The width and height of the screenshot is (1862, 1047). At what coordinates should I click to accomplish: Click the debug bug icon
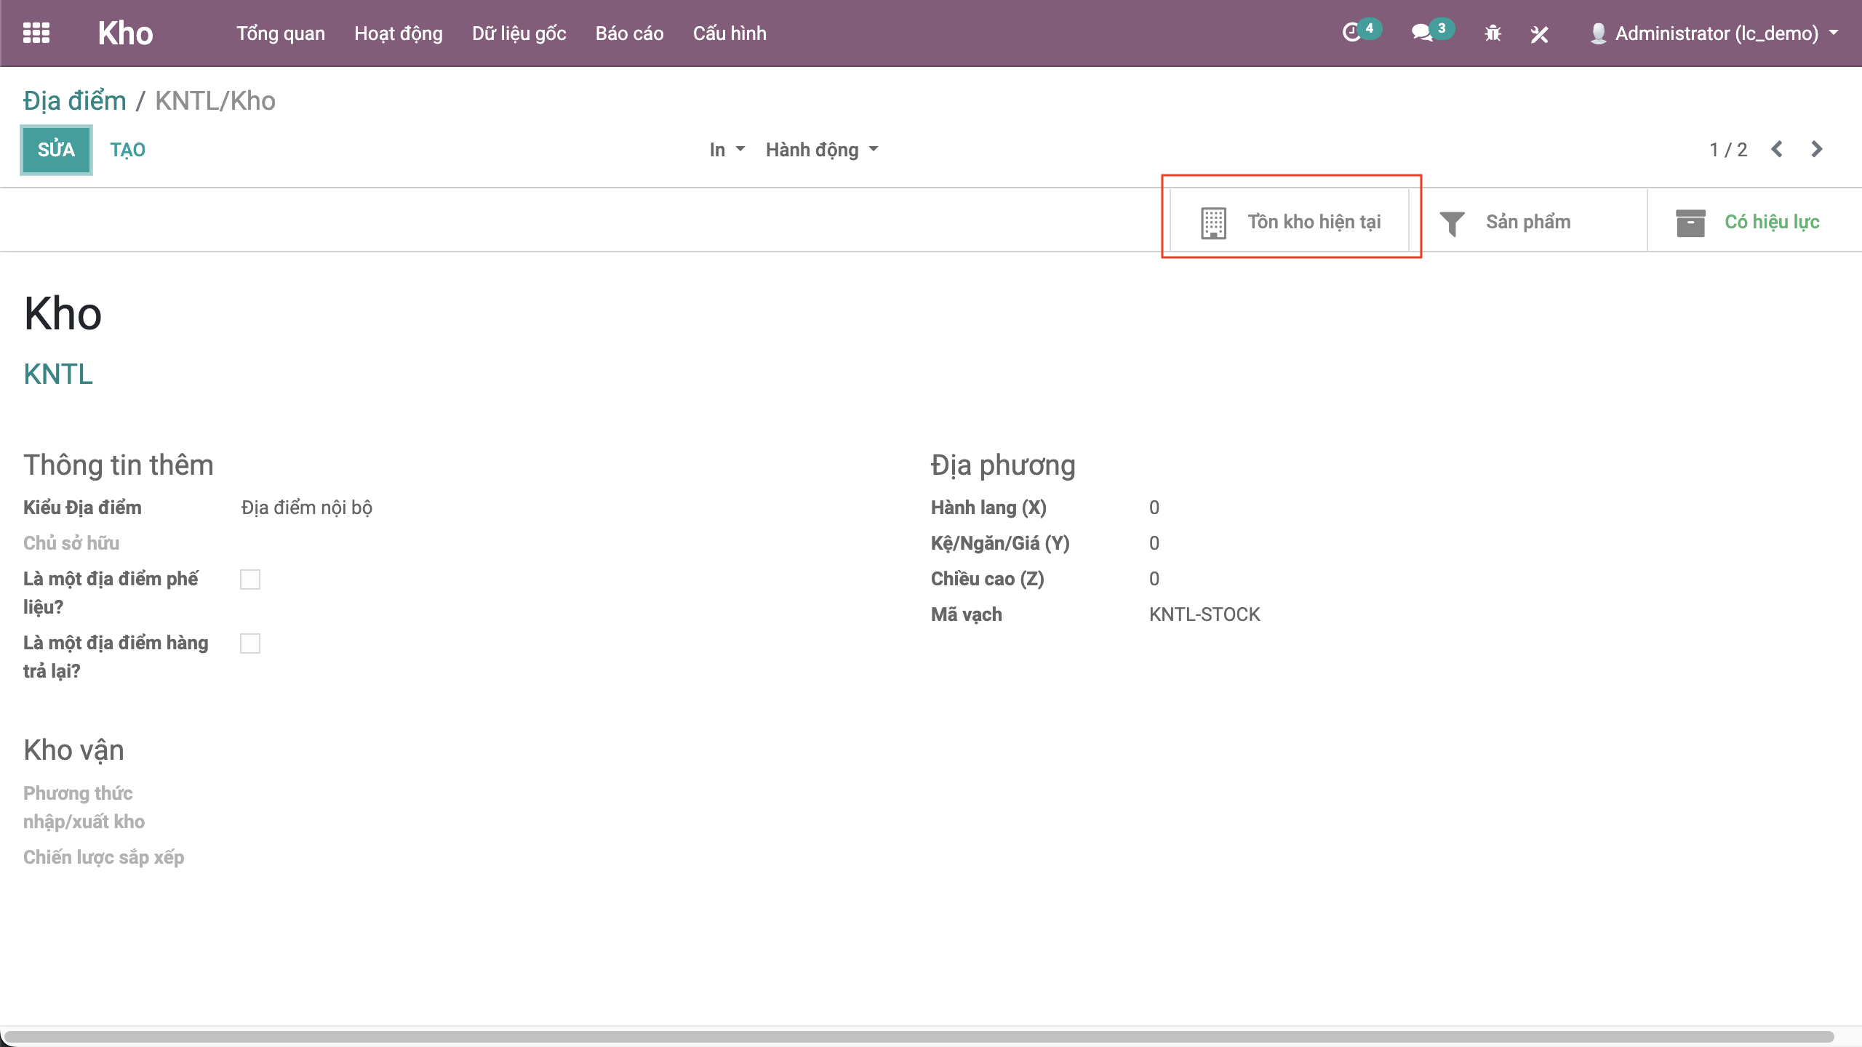(x=1493, y=33)
